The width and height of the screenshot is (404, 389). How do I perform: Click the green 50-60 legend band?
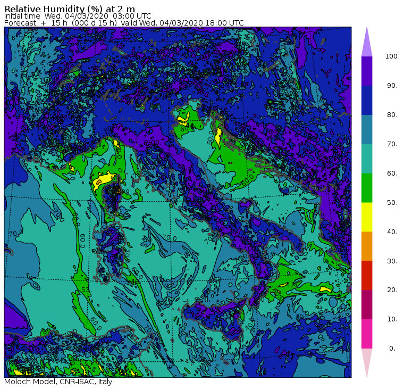pyautogui.click(x=367, y=188)
